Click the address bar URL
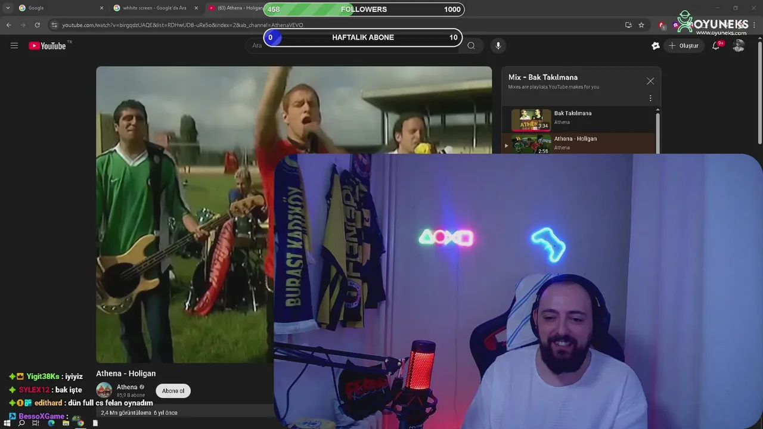 (x=182, y=25)
